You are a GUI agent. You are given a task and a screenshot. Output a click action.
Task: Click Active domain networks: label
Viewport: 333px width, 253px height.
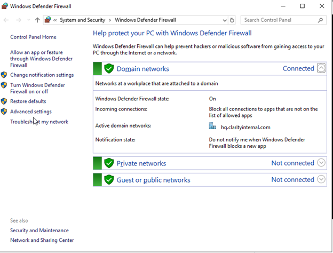(123, 126)
